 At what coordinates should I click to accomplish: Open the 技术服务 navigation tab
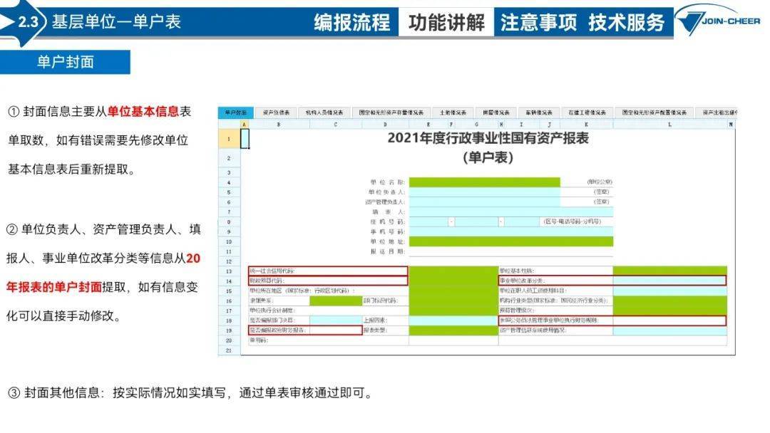click(x=627, y=23)
